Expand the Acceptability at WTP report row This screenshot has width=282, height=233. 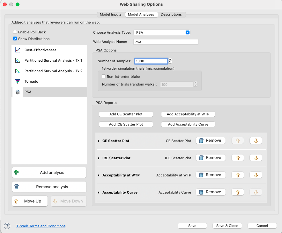click(x=99, y=175)
